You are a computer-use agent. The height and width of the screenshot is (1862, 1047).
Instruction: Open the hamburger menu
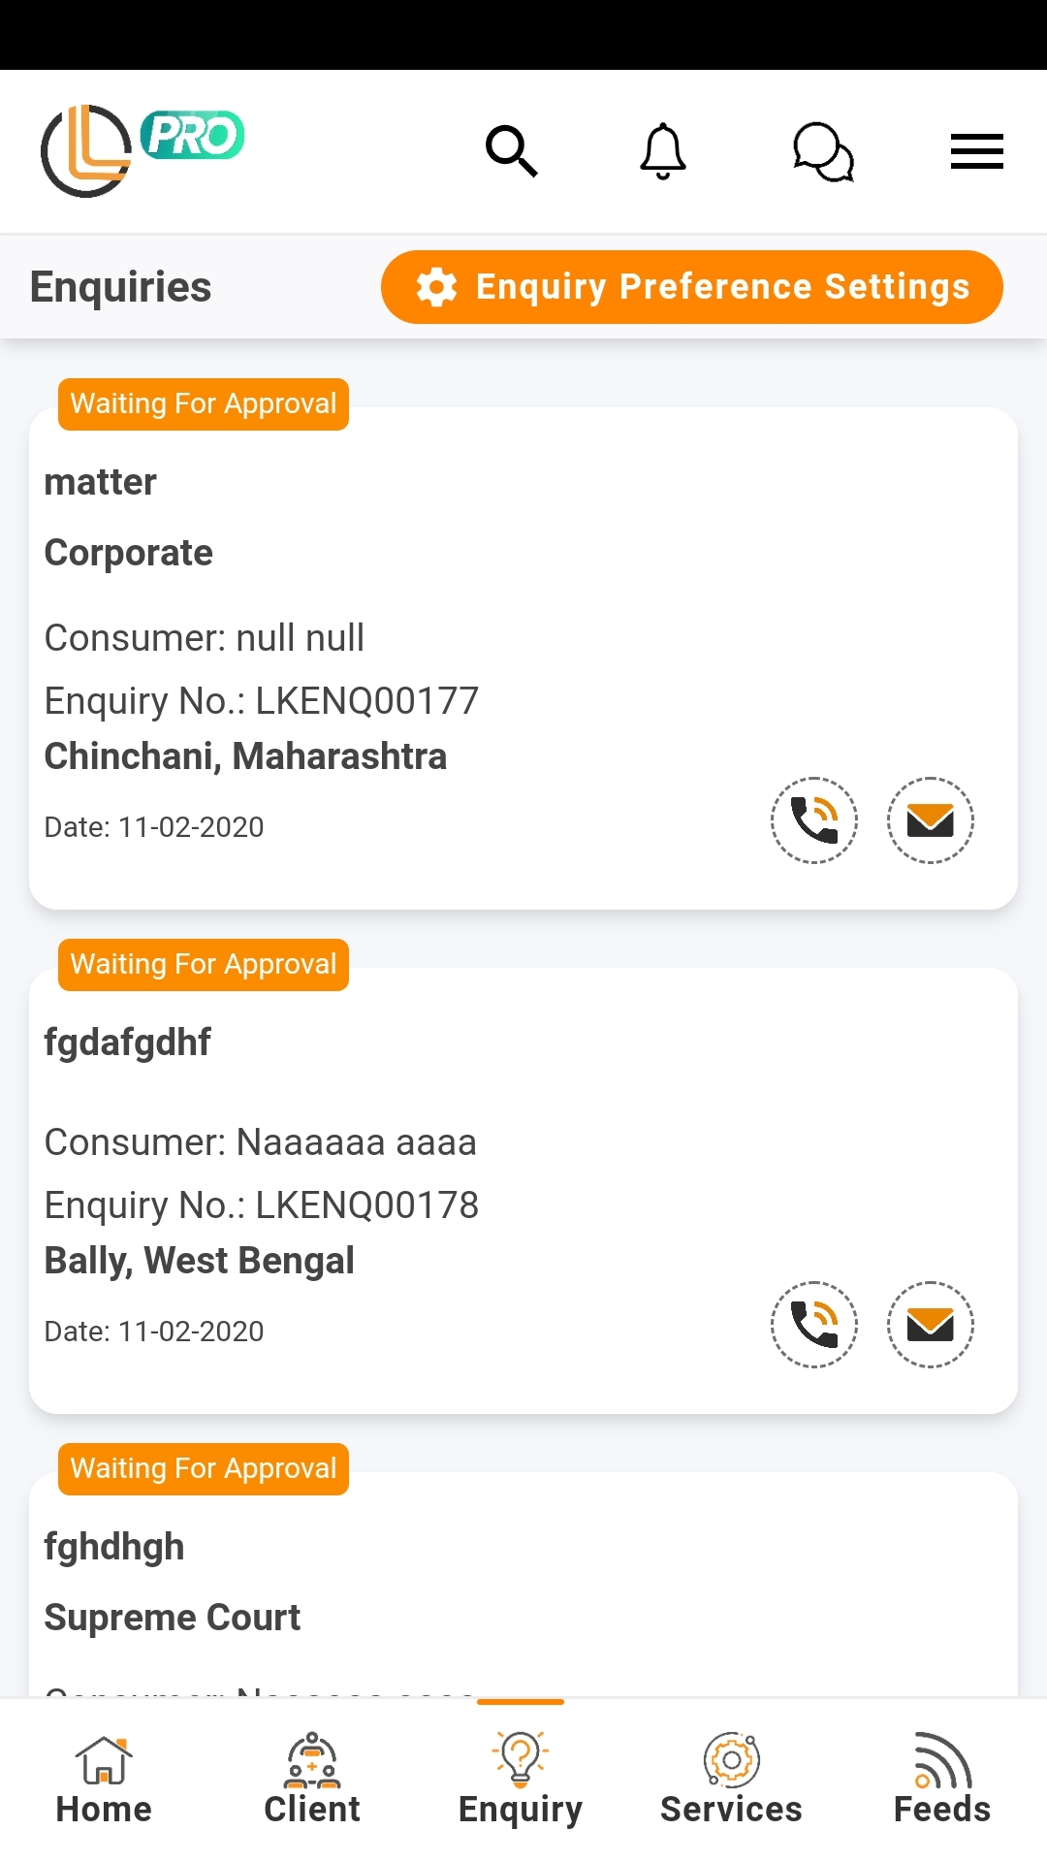click(976, 151)
